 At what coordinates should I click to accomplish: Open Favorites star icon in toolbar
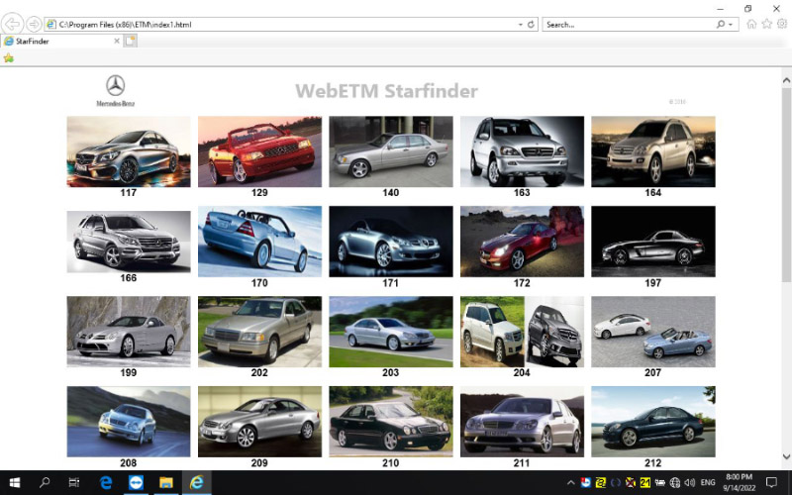(x=766, y=24)
